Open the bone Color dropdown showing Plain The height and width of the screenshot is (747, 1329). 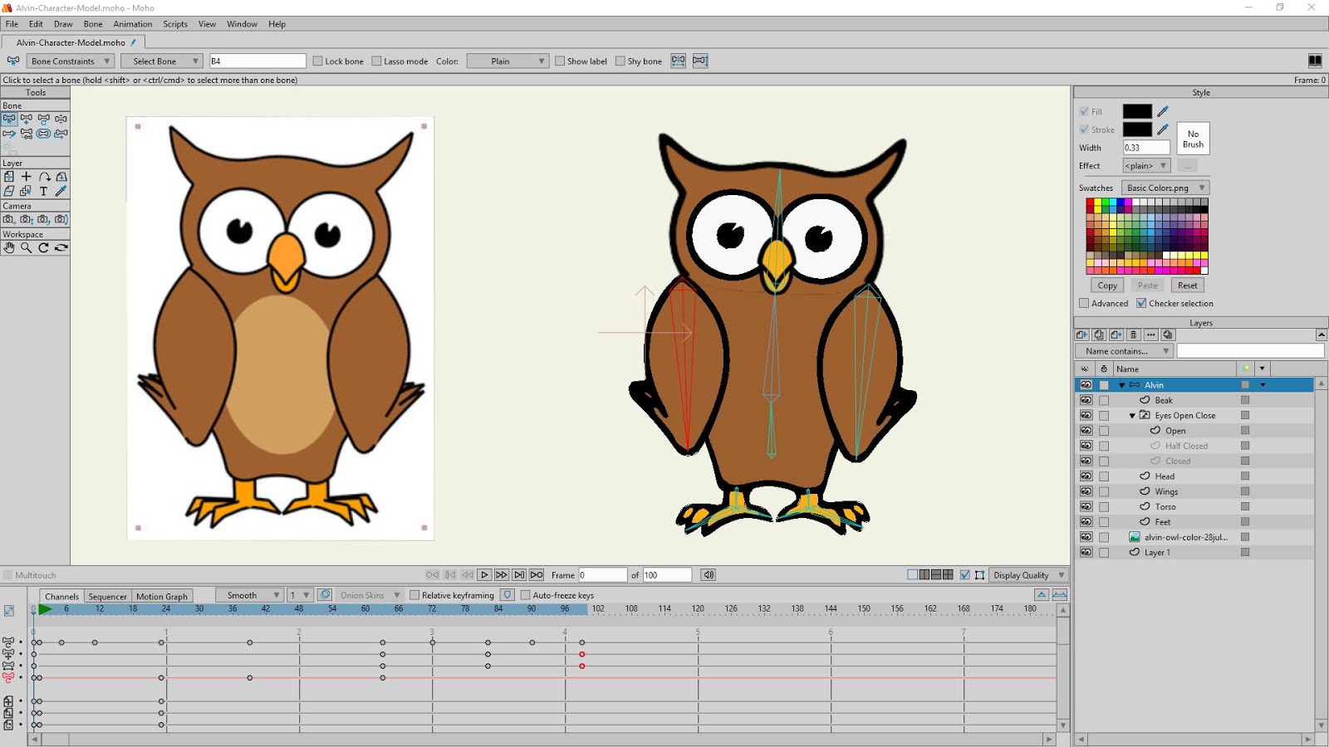click(x=507, y=61)
